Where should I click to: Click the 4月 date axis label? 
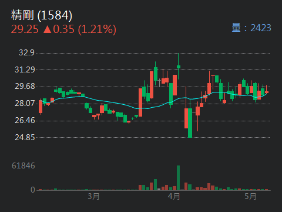coord(174,196)
